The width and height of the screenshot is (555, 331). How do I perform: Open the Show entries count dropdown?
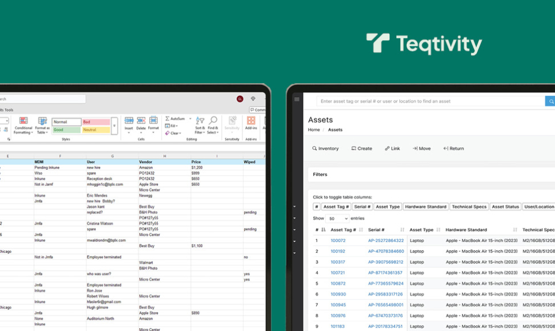337,219
